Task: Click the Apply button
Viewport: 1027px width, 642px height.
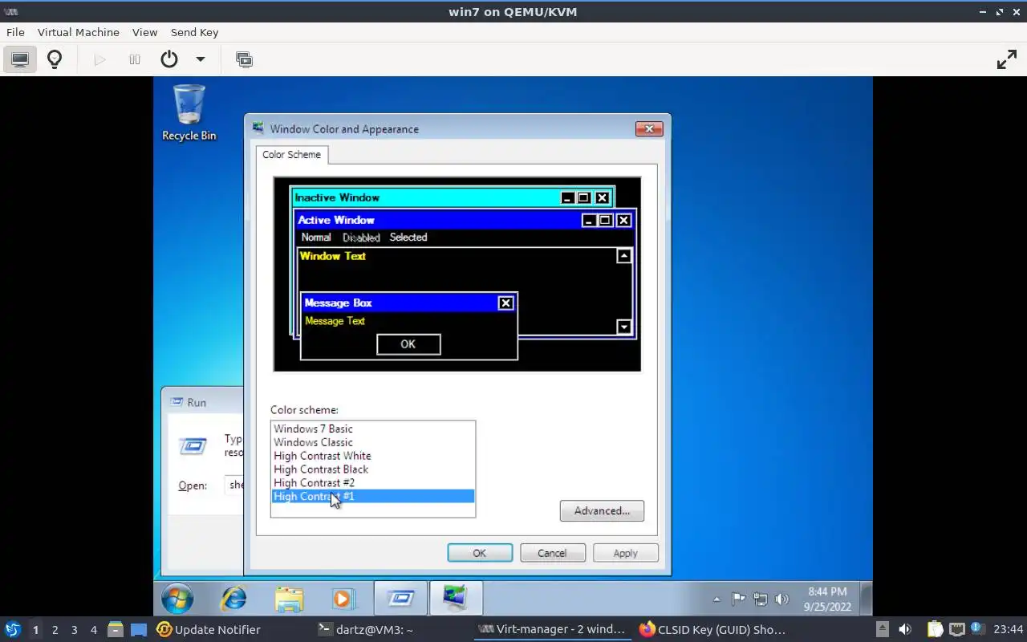Action: [625, 553]
